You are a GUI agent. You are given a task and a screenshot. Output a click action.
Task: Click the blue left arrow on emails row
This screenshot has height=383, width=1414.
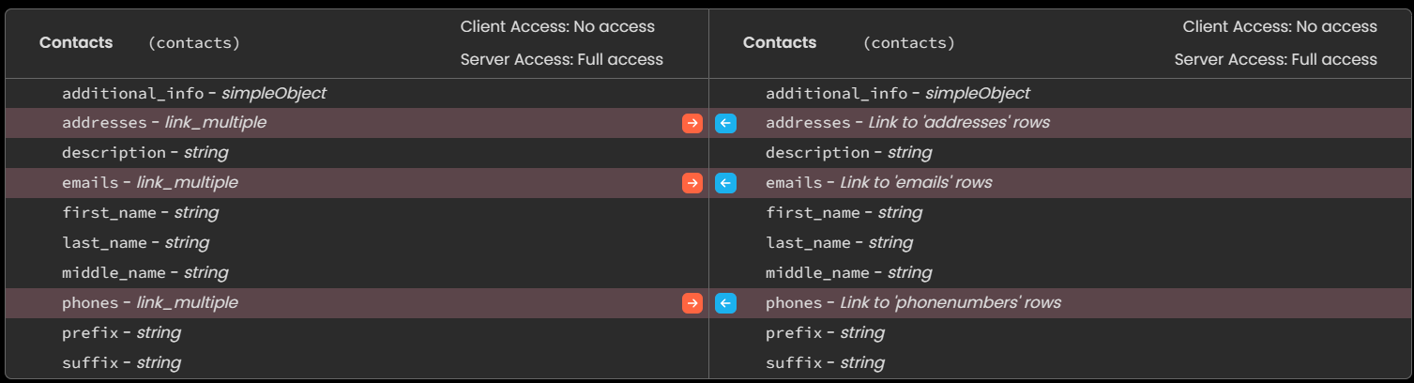[725, 183]
